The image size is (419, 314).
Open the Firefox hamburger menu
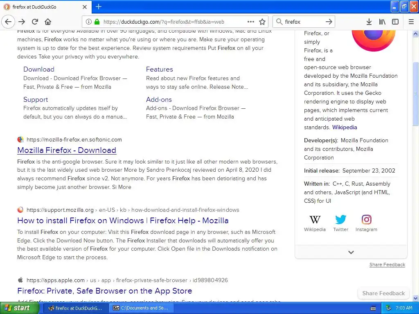pyautogui.click(x=411, y=22)
